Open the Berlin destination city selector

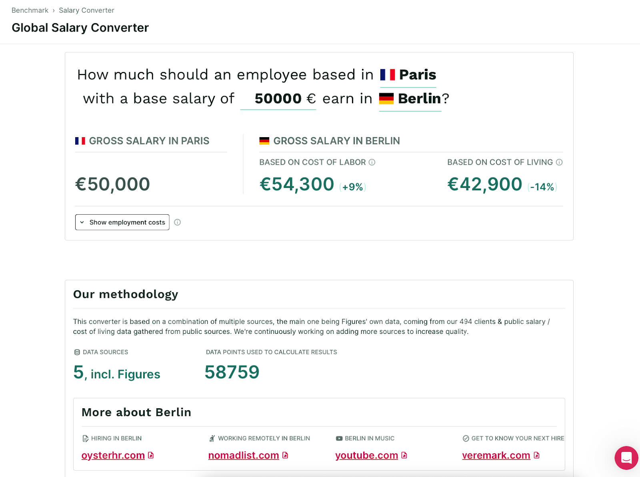pyautogui.click(x=410, y=99)
